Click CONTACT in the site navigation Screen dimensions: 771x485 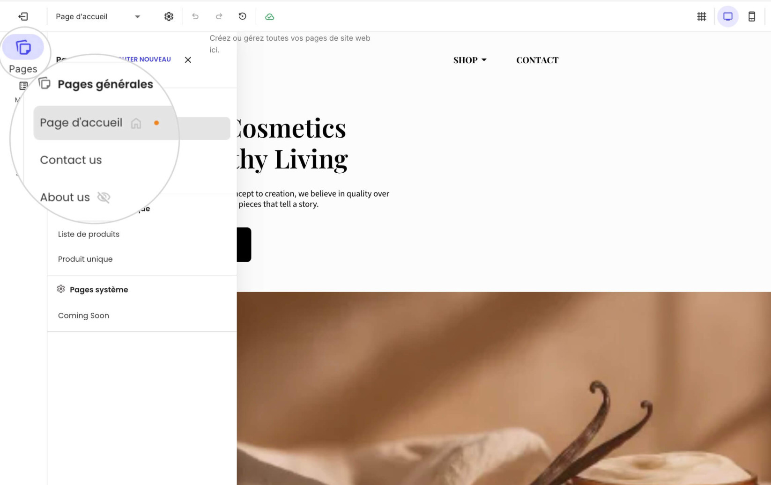pyautogui.click(x=537, y=60)
